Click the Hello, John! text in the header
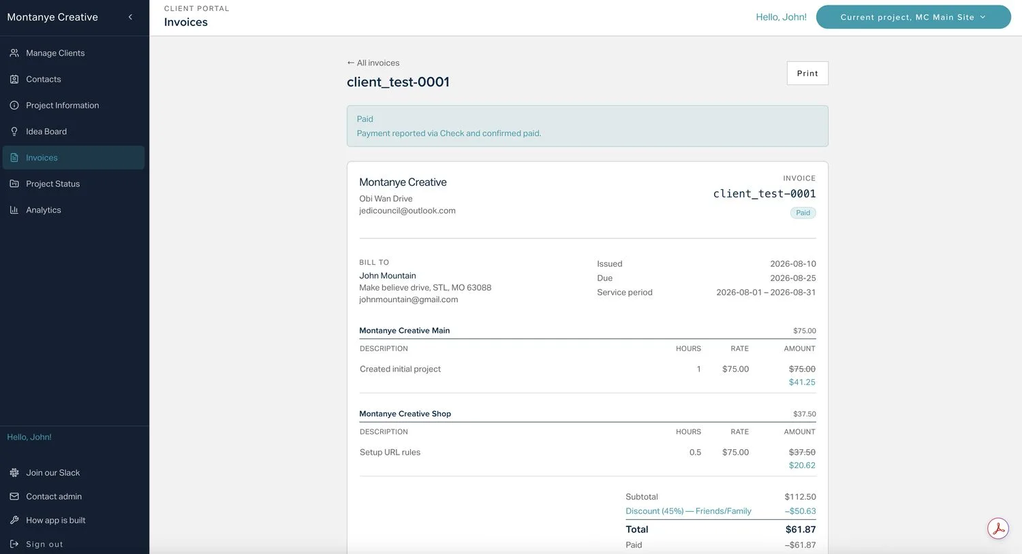The width and height of the screenshot is (1022, 554). [781, 17]
